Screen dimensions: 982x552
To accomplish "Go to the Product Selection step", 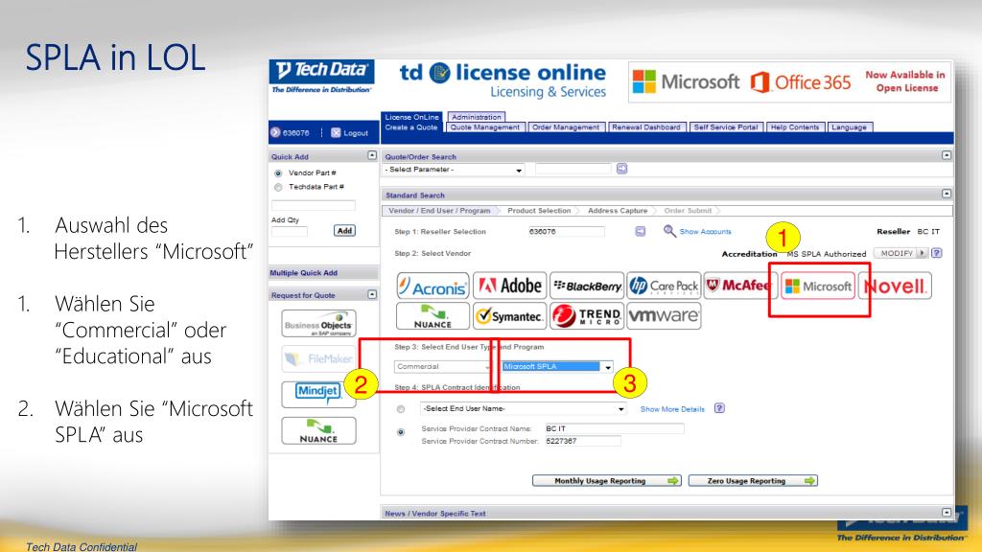I will [x=539, y=211].
